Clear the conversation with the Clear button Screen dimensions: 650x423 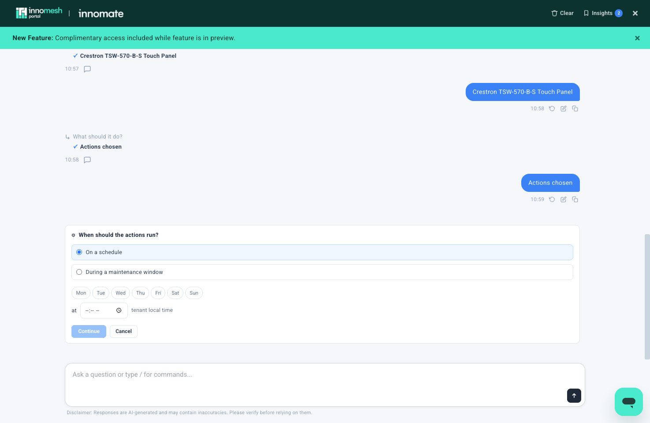562,13
